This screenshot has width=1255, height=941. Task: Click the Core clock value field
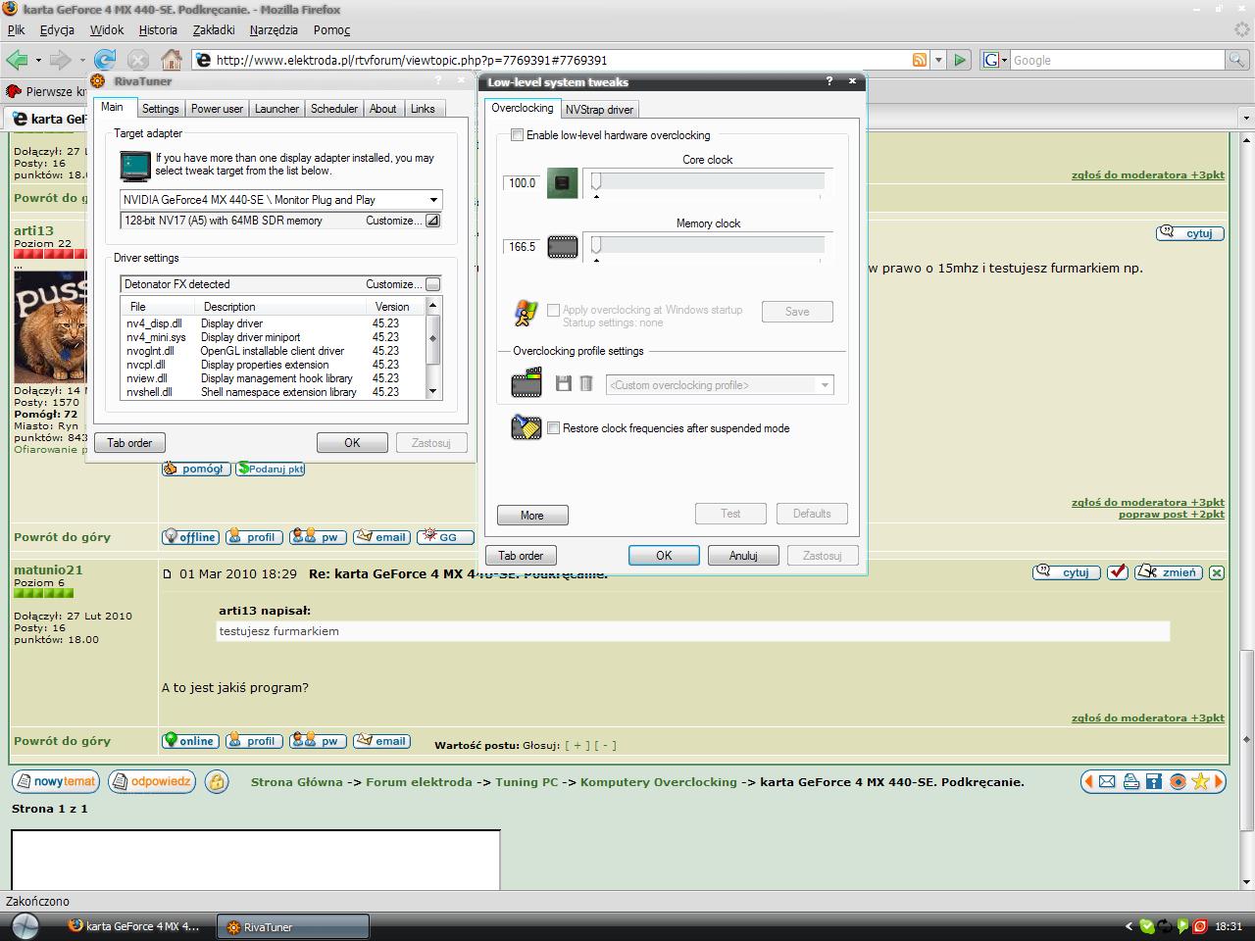pyautogui.click(x=522, y=183)
